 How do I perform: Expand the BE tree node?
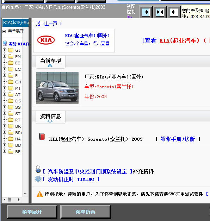(x=4, y=151)
